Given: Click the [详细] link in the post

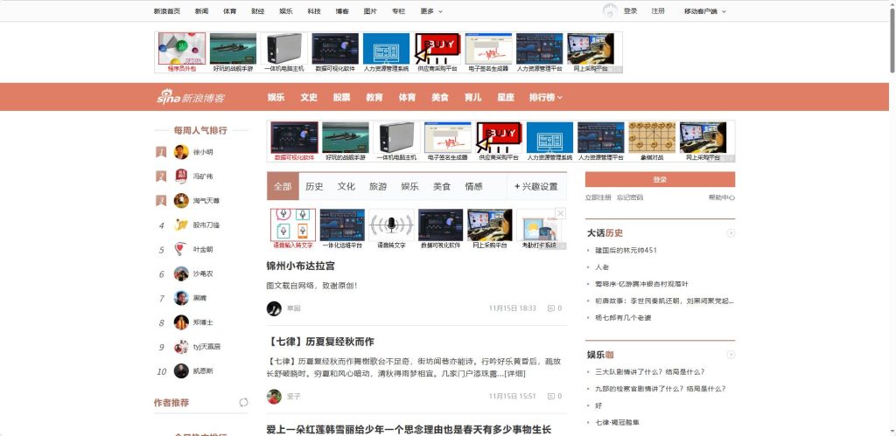Looking at the screenshot, I should pos(514,374).
